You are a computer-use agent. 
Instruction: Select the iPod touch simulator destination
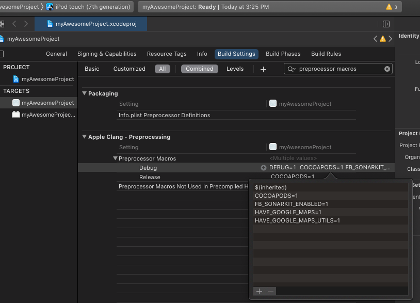(88, 7)
